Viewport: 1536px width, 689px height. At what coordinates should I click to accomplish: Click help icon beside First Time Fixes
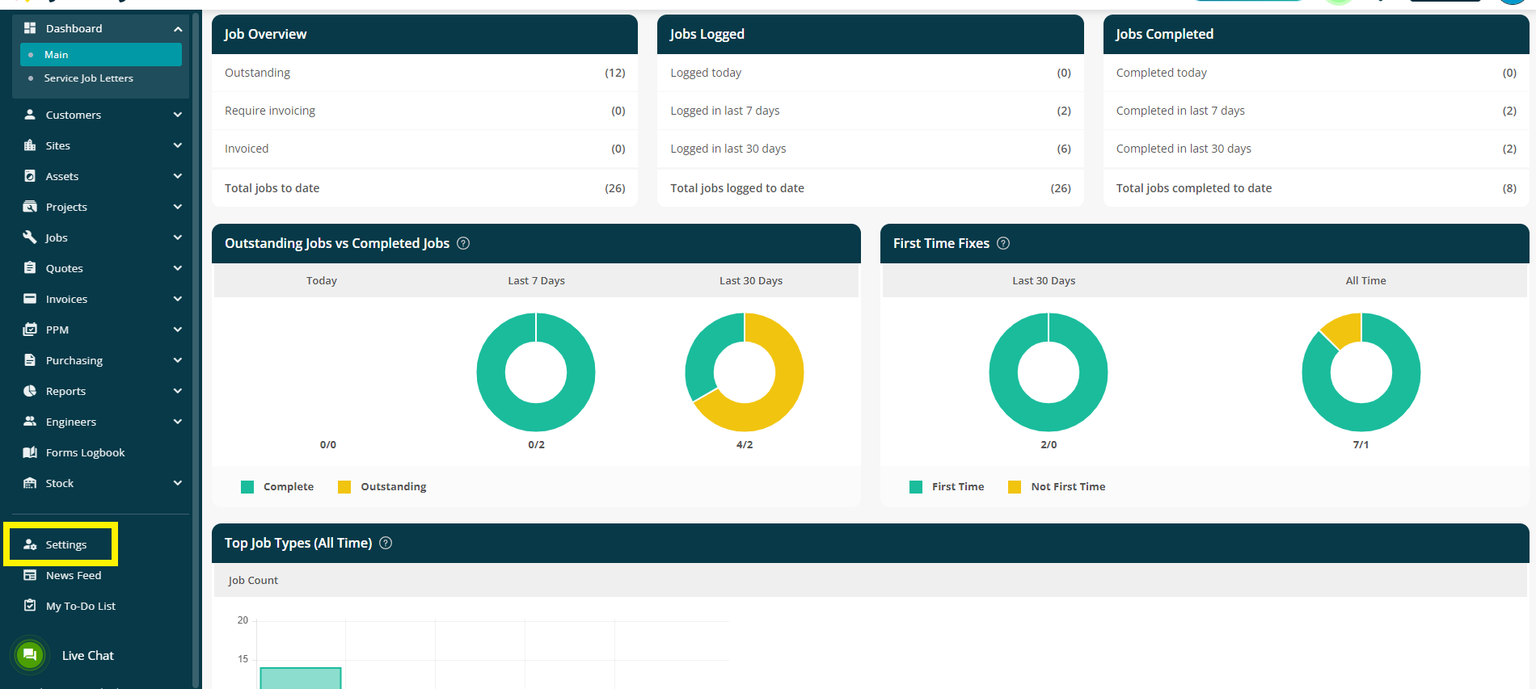coord(1003,243)
